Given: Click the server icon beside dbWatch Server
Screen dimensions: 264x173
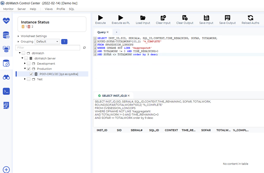Looking at the screenshot, I should point(31,58).
